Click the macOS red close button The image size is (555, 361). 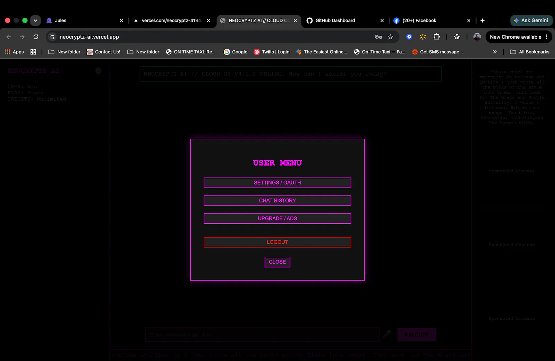pyautogui.click(x=8, y=20)
